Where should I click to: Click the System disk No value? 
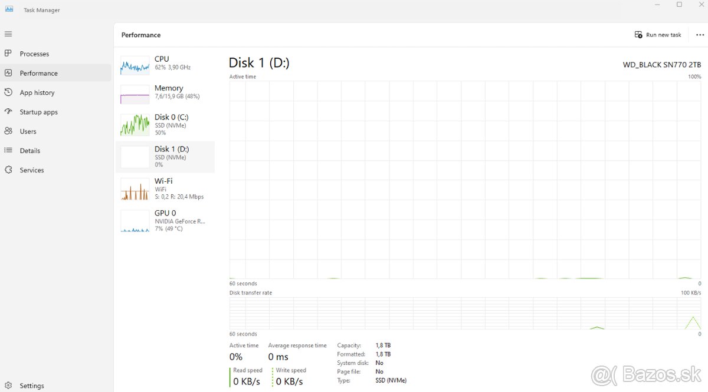(379, 363)
